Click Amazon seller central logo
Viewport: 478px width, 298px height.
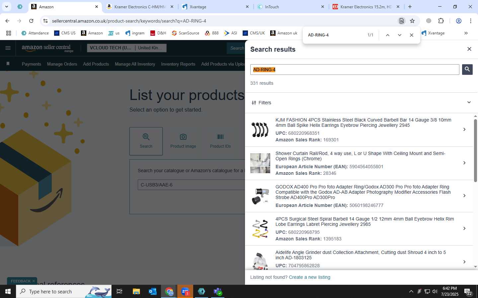click(47, 48)
